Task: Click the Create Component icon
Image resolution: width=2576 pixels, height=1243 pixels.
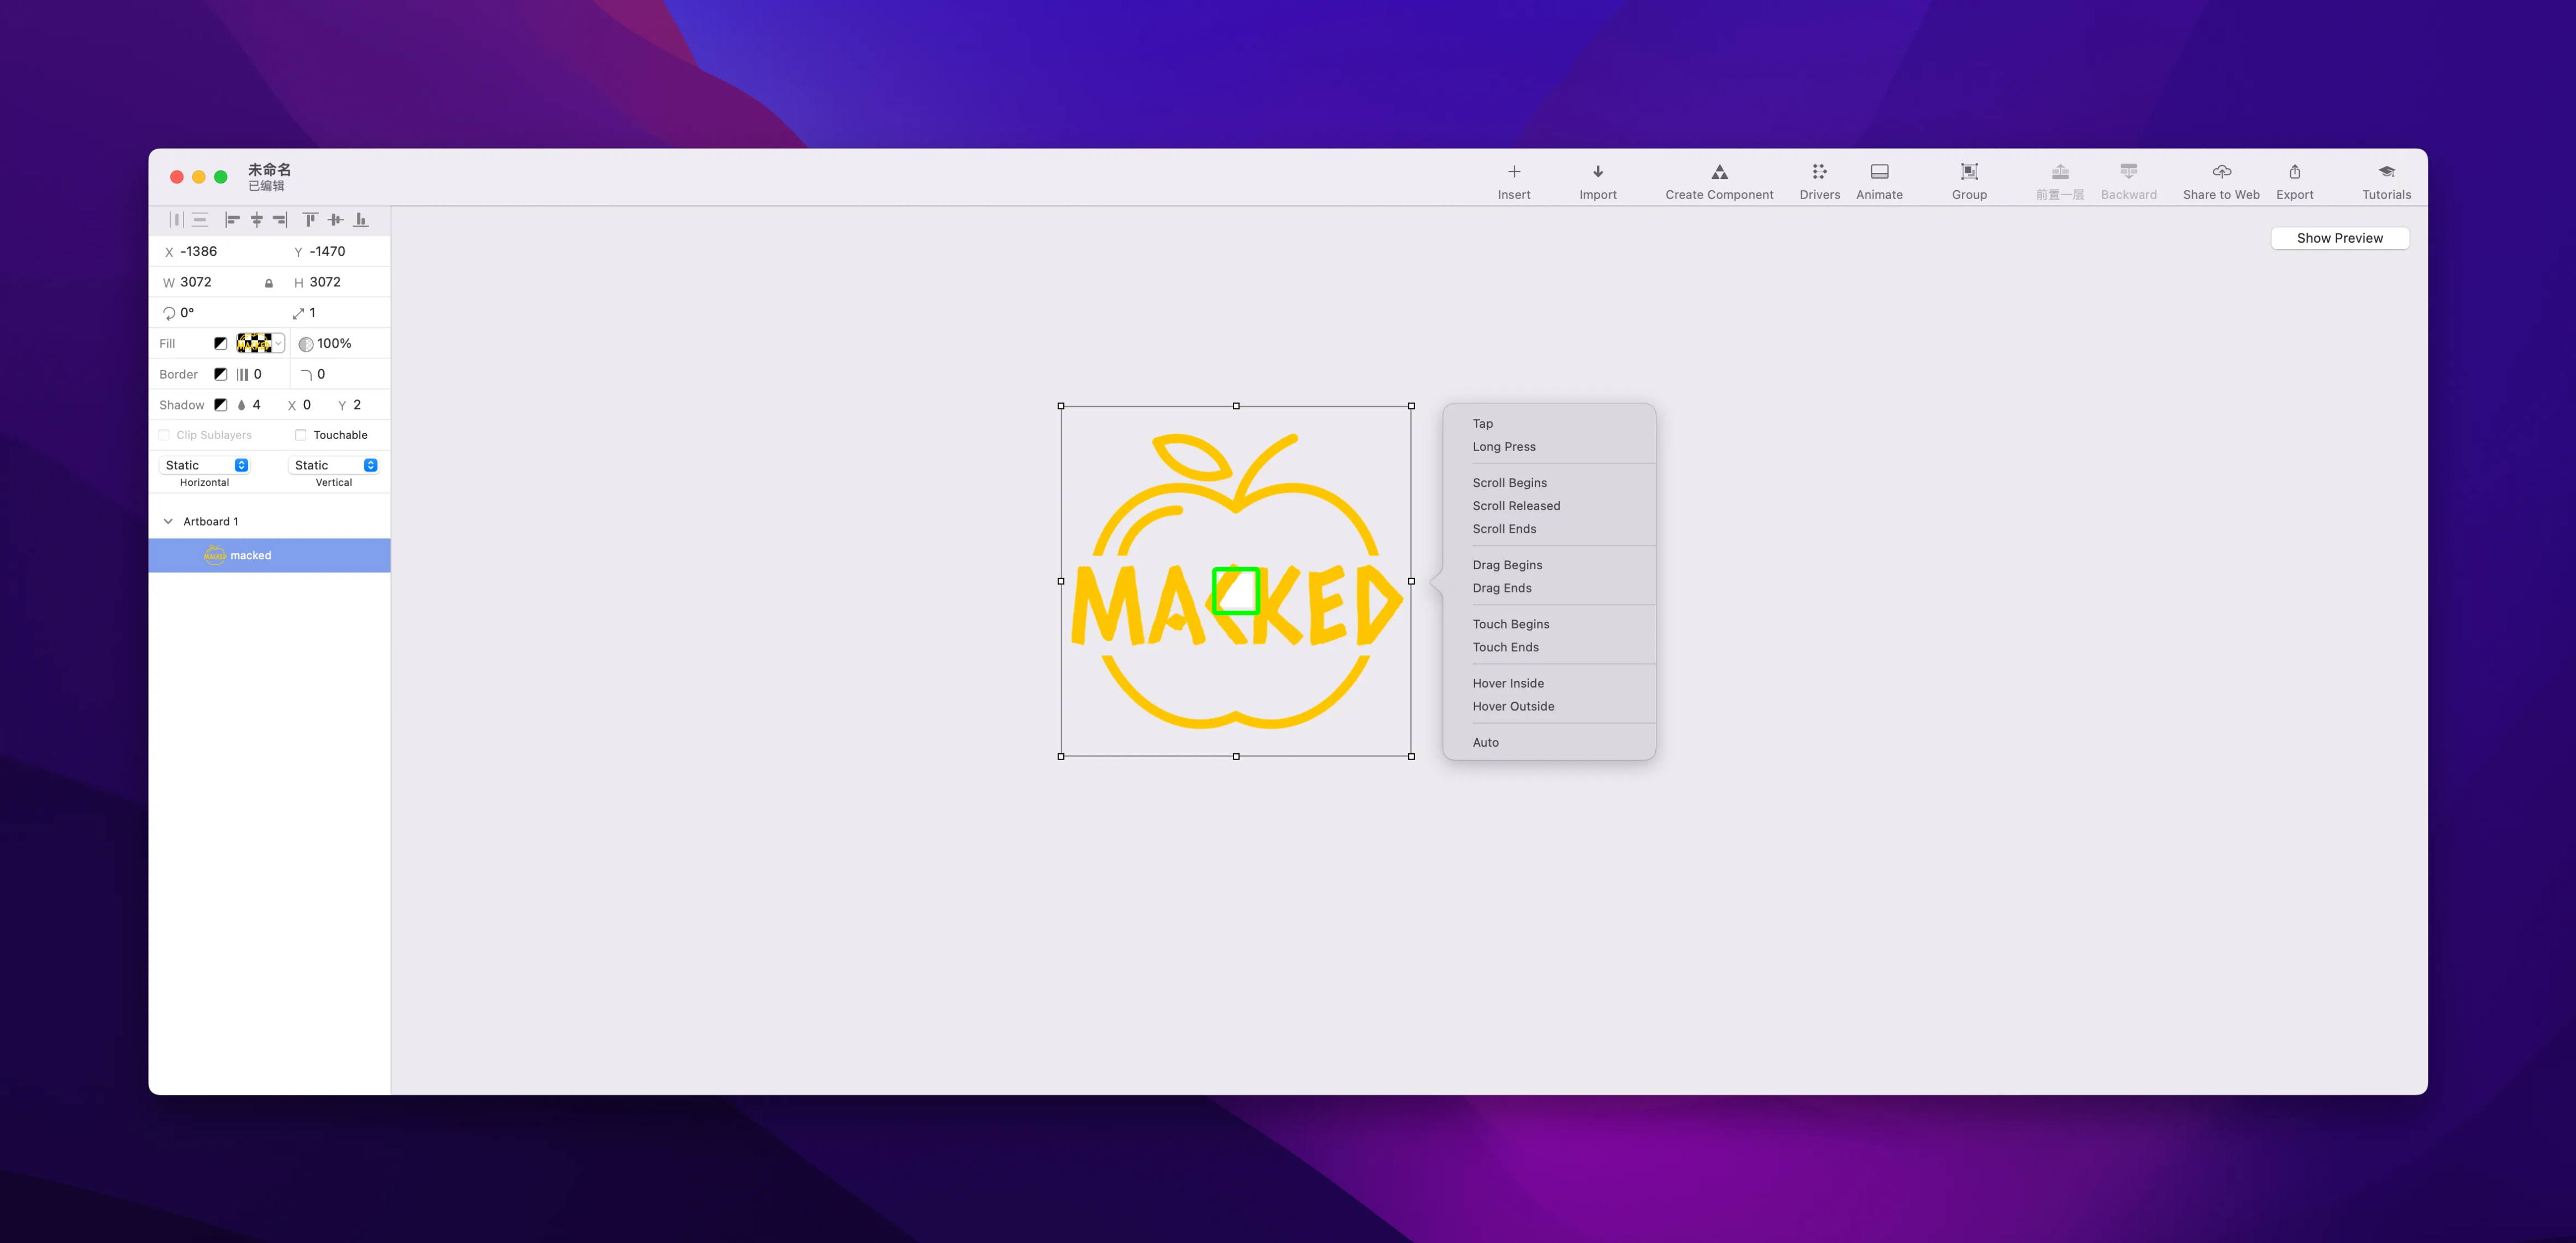Action: [x=1719, y=172]
